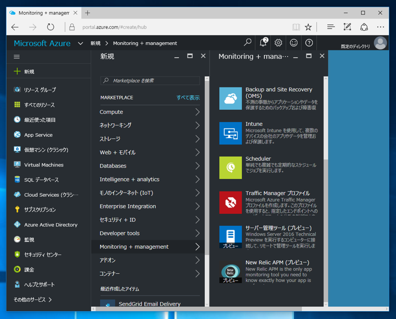Open Edge web note icon

(x=347, y=27)
